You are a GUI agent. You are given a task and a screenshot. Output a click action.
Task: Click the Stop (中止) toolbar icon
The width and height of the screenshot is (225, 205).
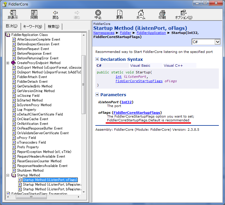98,13
